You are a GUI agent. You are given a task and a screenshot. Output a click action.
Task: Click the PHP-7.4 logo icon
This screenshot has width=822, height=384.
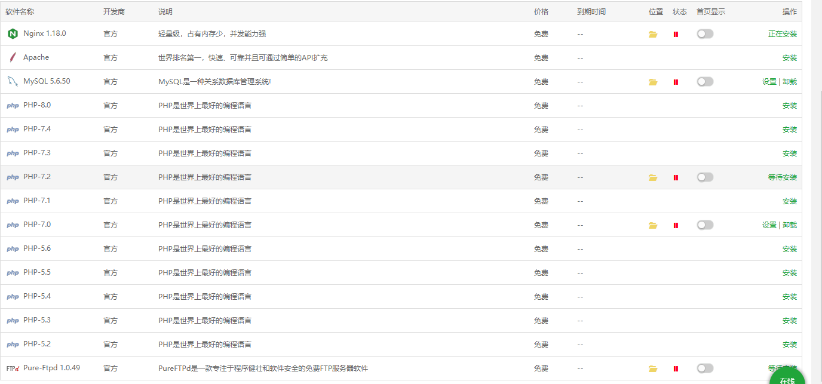13,130
